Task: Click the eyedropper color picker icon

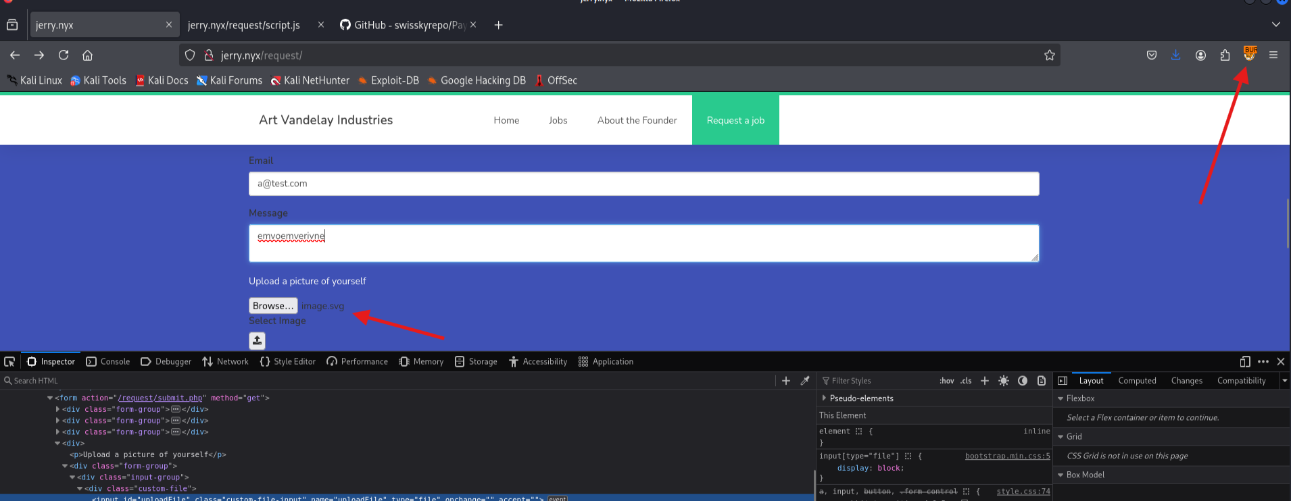Action: coord(805,381)
